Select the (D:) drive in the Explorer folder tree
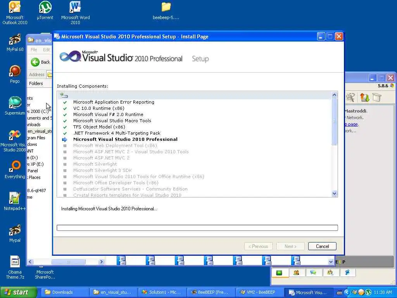Image resolution: width=397 pixels, height=298 pixels. (x=33, y=158)
